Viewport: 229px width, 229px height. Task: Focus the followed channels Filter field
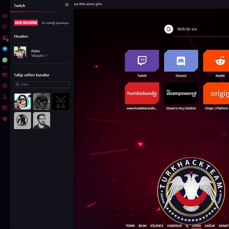click(x=42, y=85)
